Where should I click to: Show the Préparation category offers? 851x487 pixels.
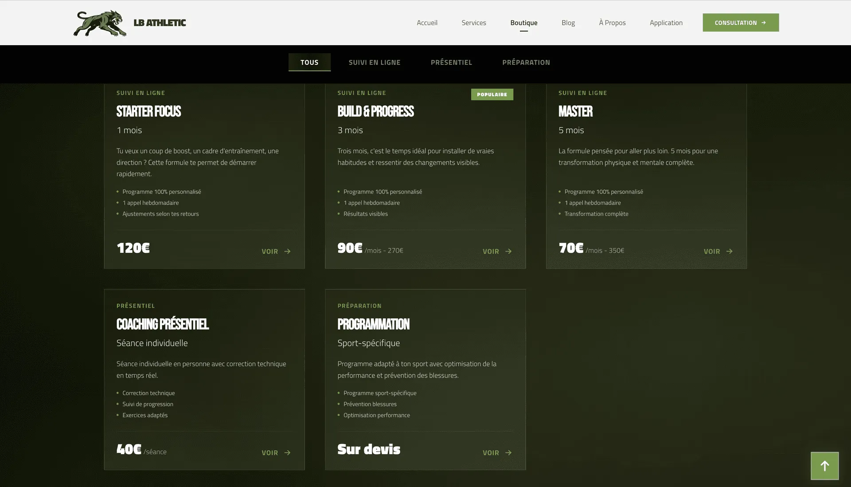526,63
